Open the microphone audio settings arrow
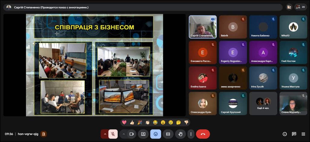The height and width of the screenshot is (142, 310). (x=105, y=134)
